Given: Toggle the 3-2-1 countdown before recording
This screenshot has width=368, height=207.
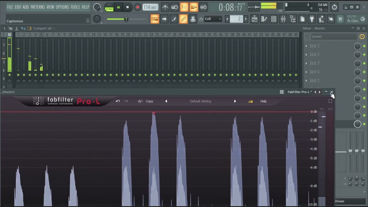Looking at the screenshot, I should [184, 7].
